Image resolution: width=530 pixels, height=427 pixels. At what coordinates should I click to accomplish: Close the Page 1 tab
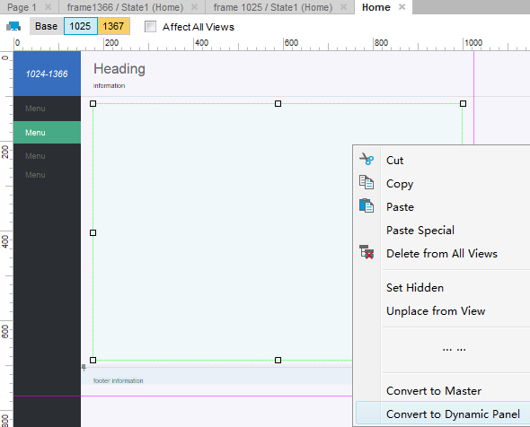[x=48, y=7]
